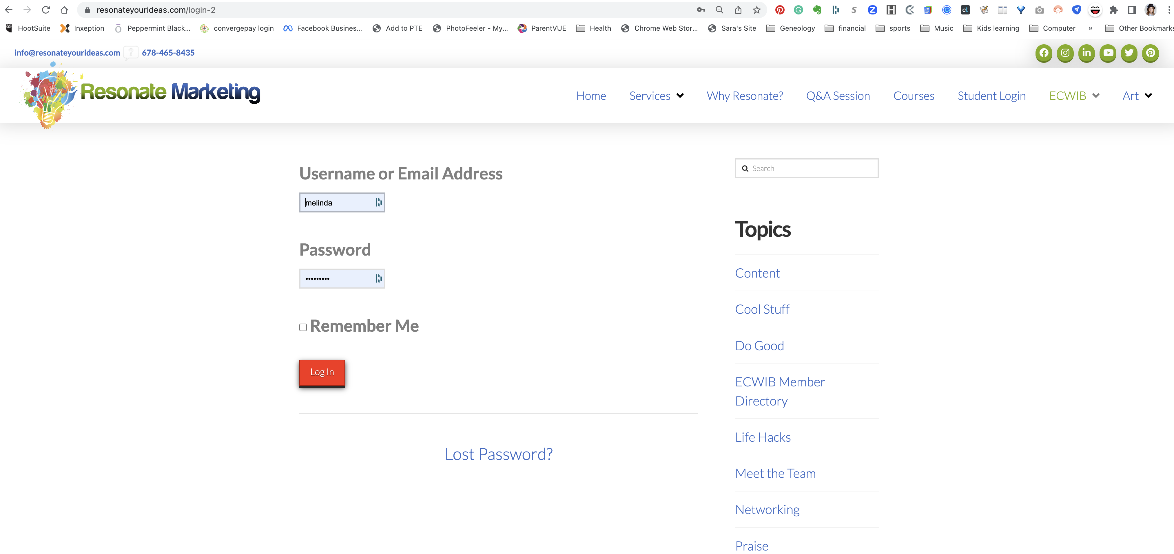Reload the page with the refresh icon

click(45, 10)
